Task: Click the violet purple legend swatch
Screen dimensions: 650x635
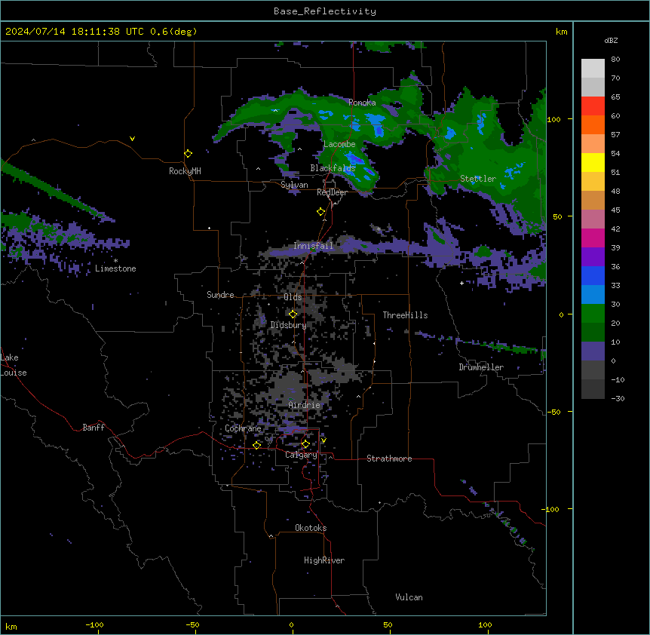Action: [593, 257]
